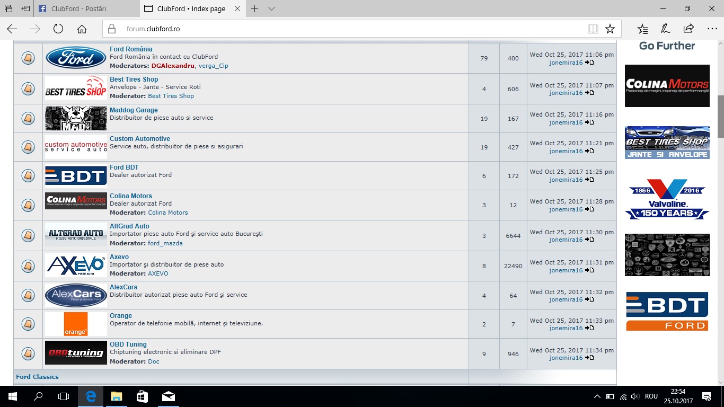Open a new browser tab
This screenshot has height=407, width=724.
pos(255,9)
